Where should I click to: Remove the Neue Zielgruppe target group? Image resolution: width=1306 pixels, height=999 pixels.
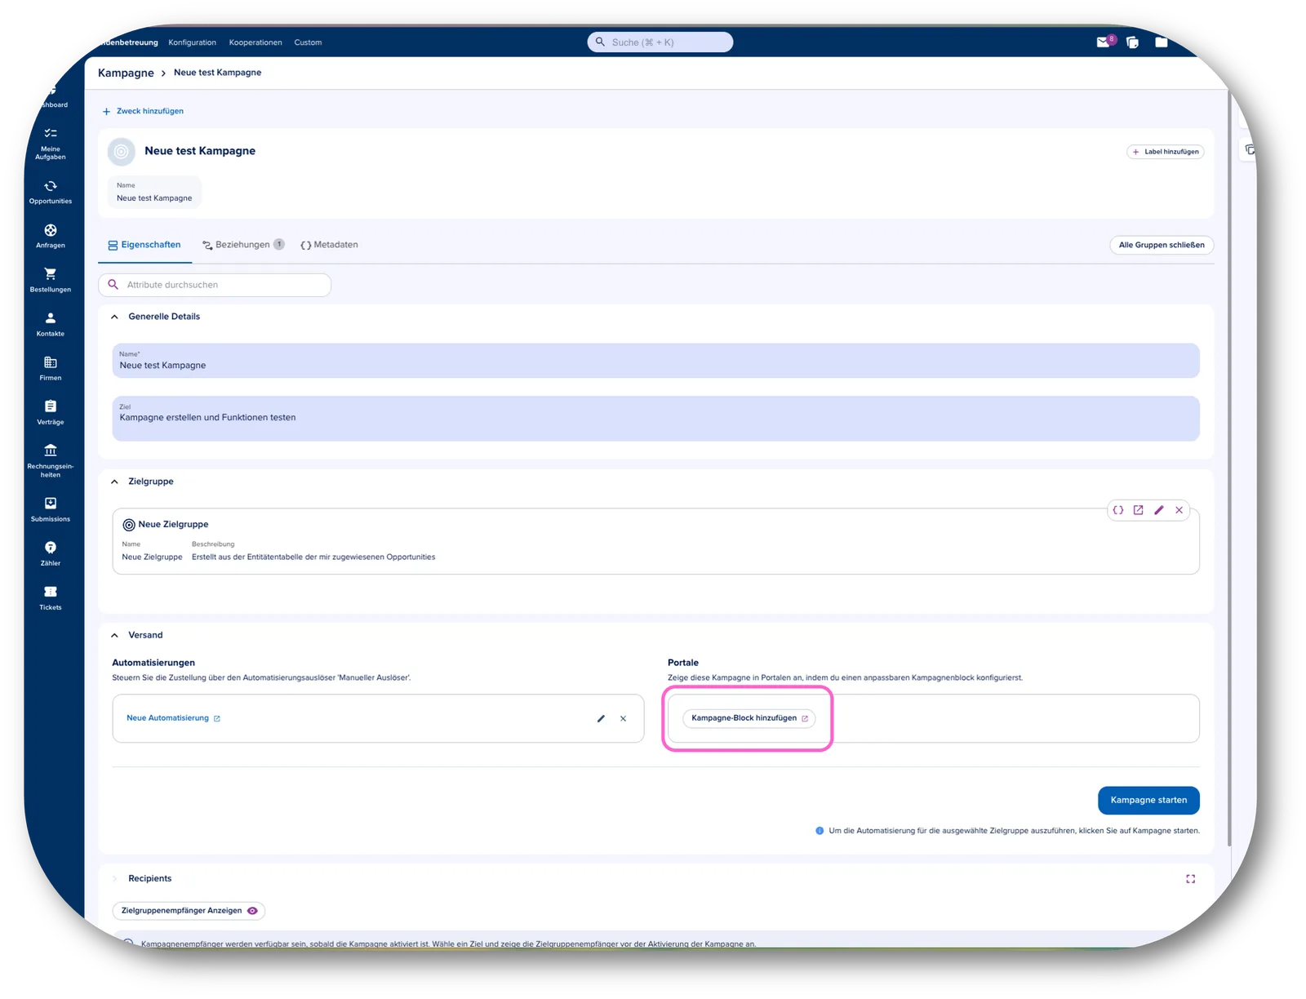pos(1179,510)
